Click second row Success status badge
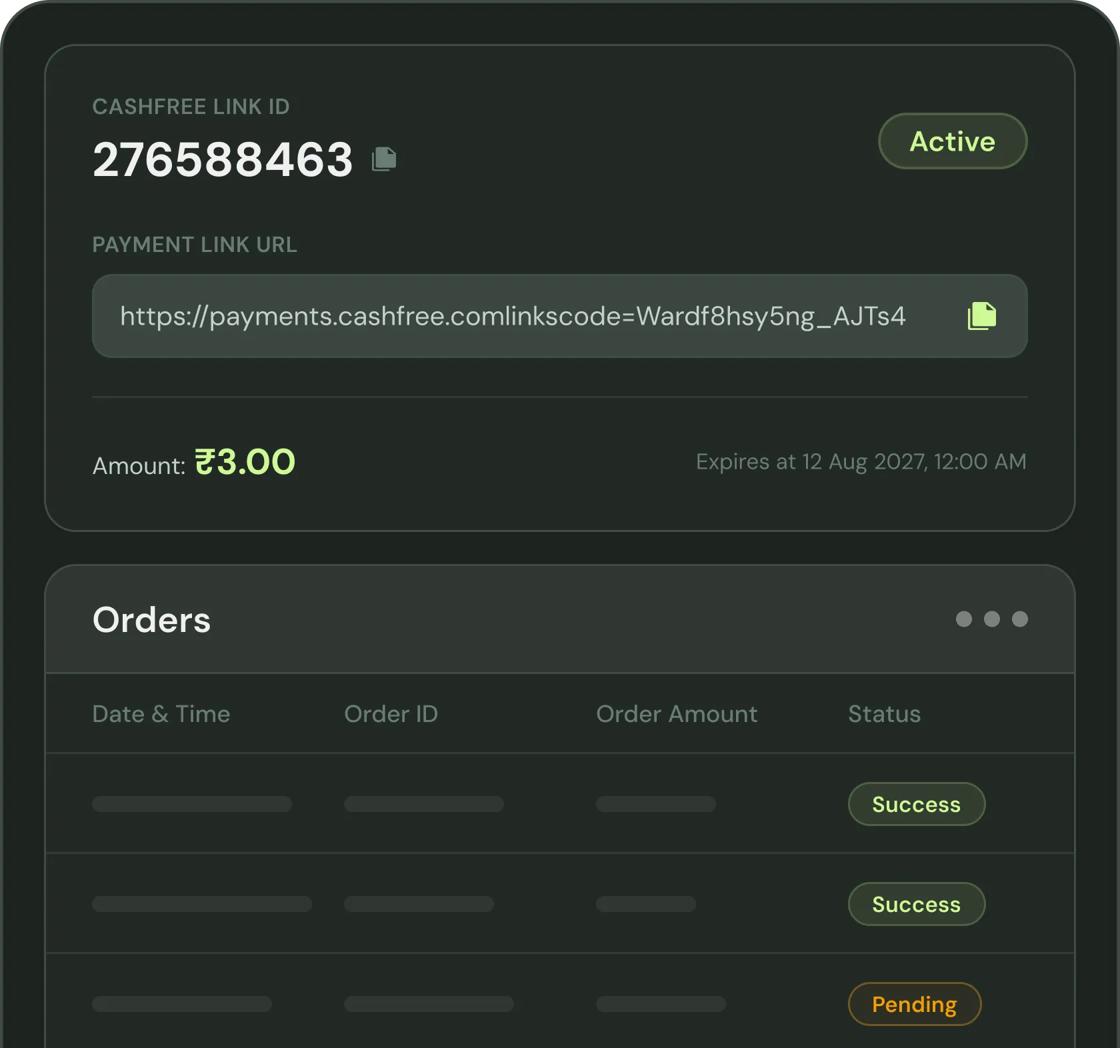This screenshot has width=1120, height=1048. pyautogui.click(x=917, y=904)
